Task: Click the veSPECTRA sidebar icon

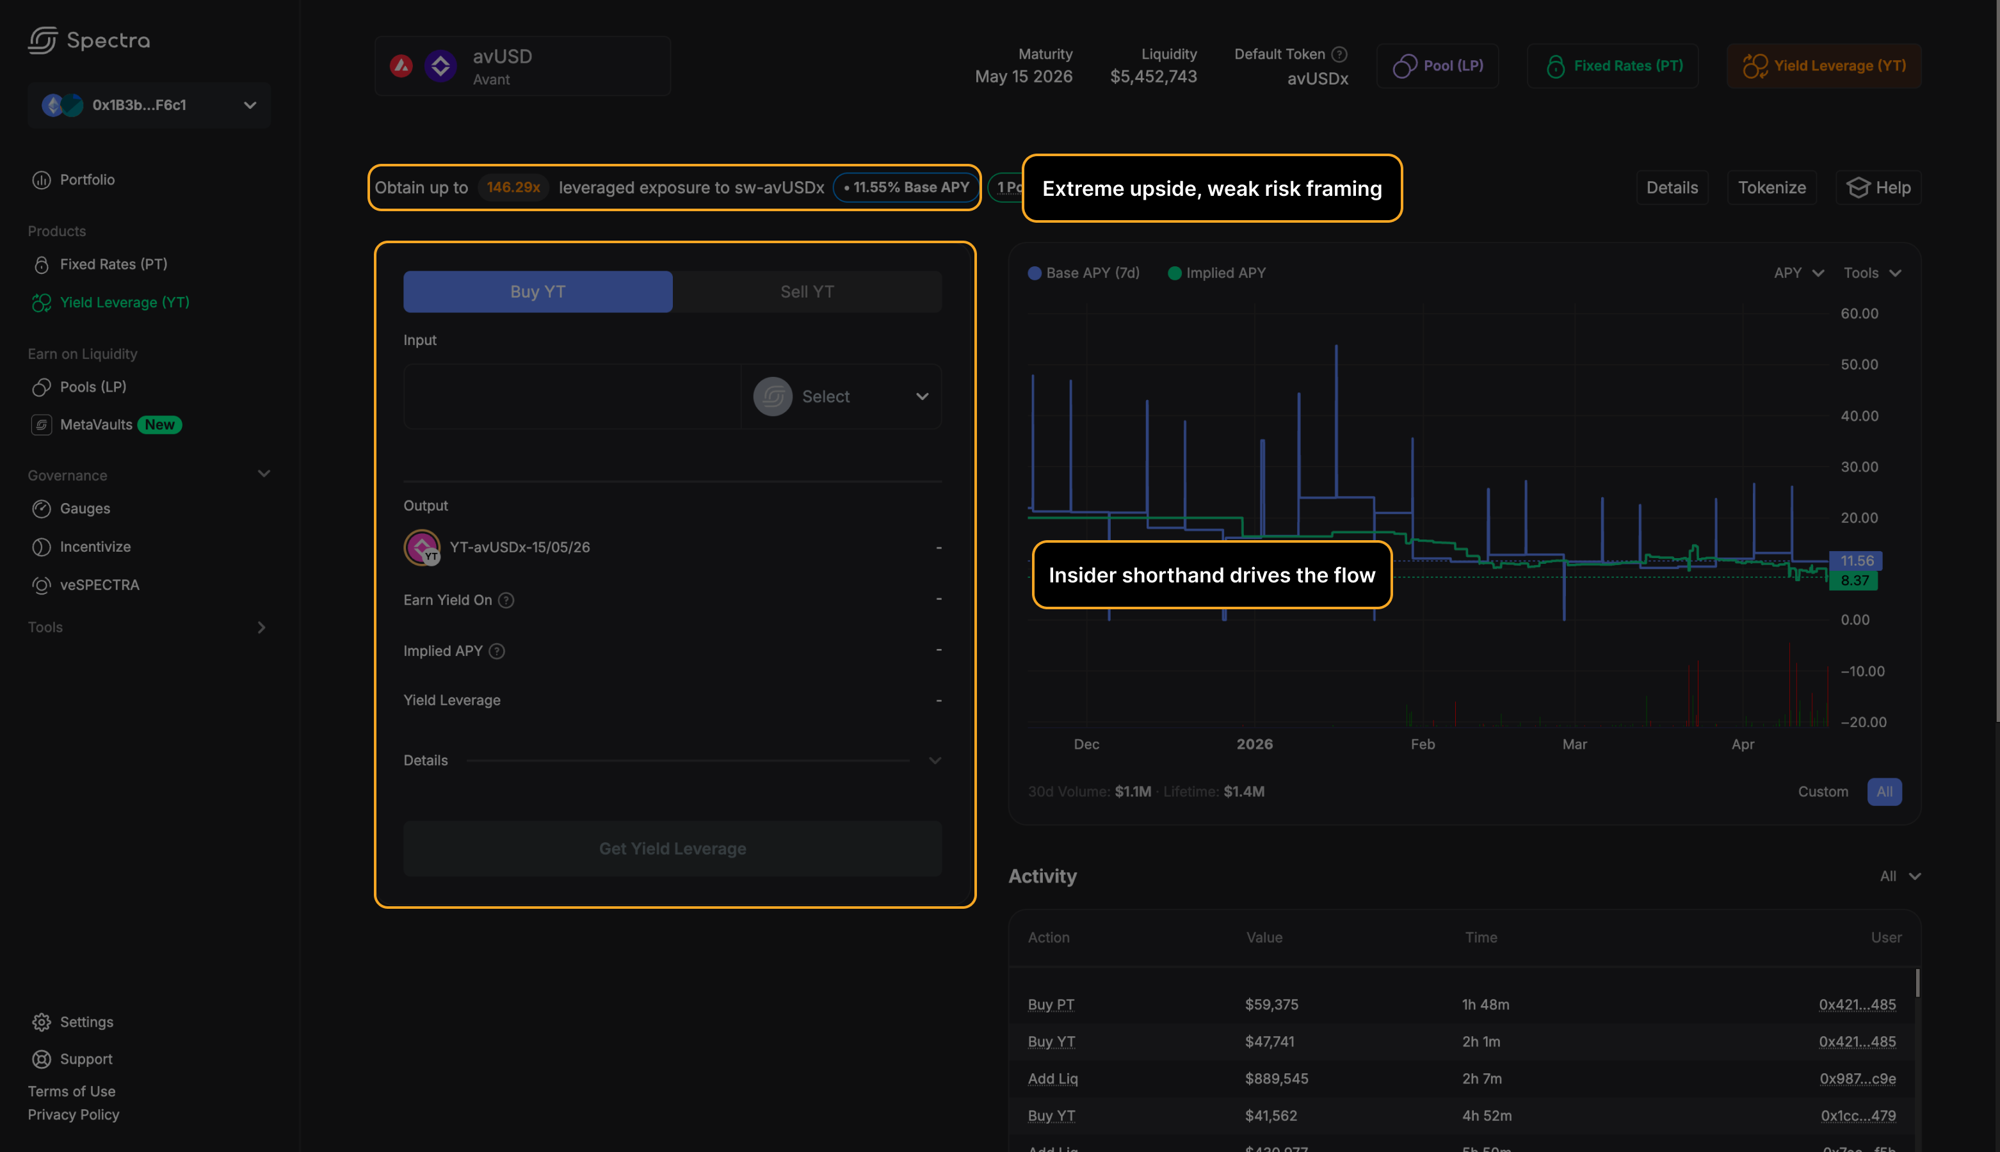Action: coord(41,585)
